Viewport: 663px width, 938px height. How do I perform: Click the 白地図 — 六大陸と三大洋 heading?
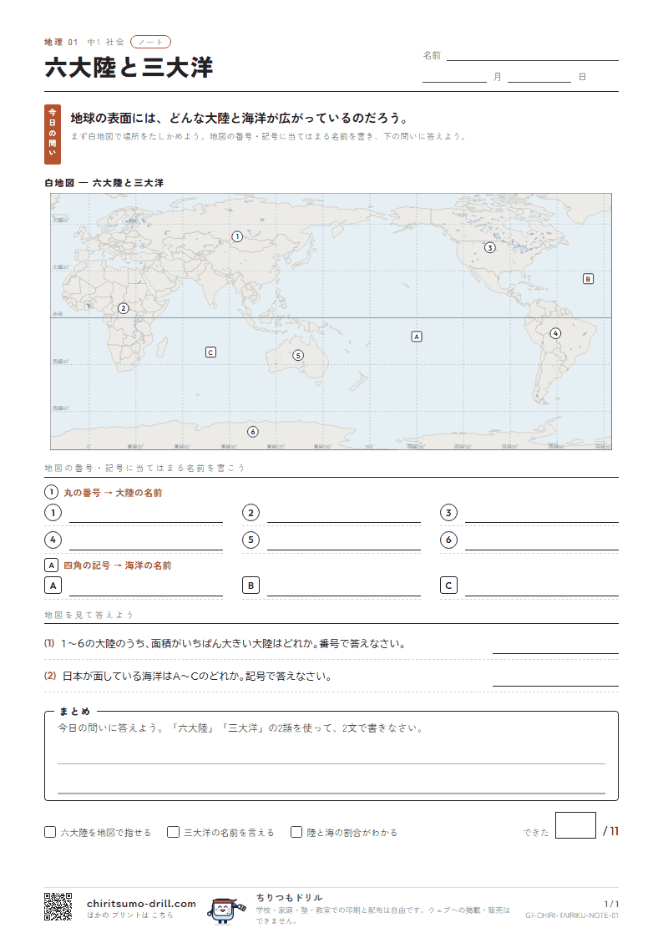(x=104, y=183)
